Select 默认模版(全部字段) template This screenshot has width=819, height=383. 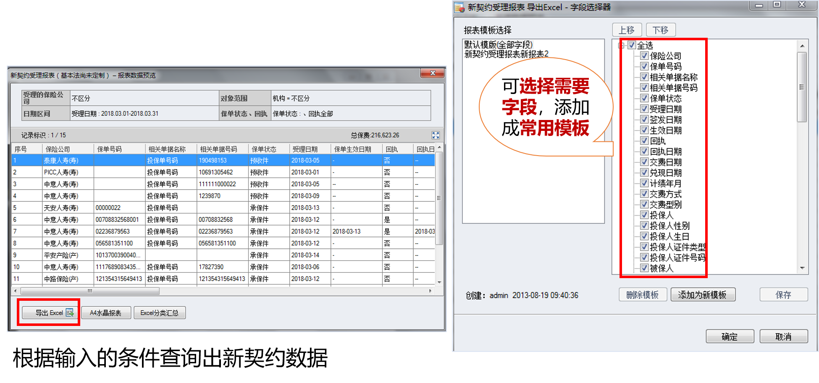point(498,45)
